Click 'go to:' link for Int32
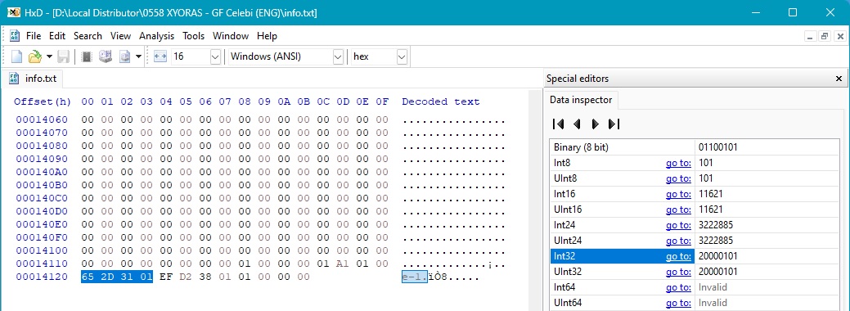850x311 pixels. click(x=678, y=256)
